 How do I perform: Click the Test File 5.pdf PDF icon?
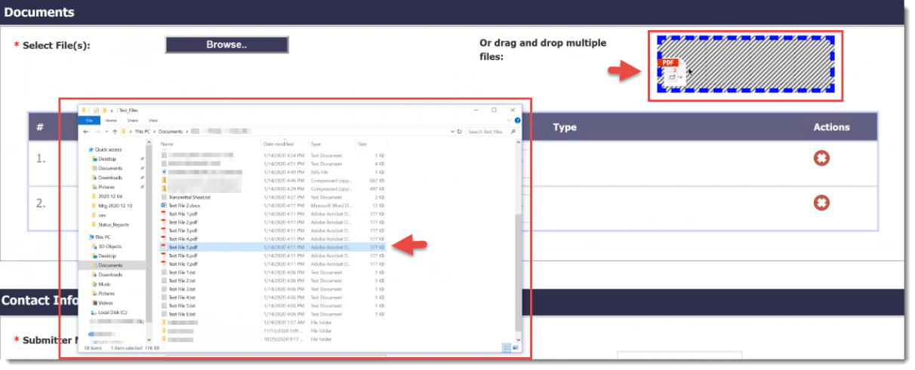coord(163,246)
